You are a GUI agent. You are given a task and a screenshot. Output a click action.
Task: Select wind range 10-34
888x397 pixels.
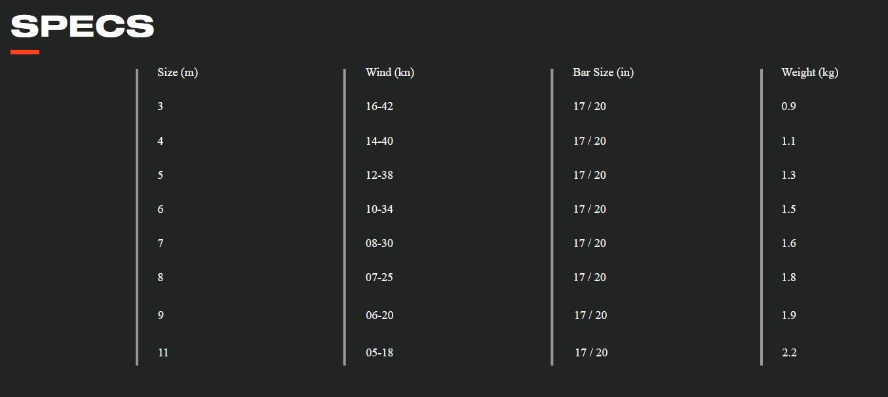click(x=379, y=210)
